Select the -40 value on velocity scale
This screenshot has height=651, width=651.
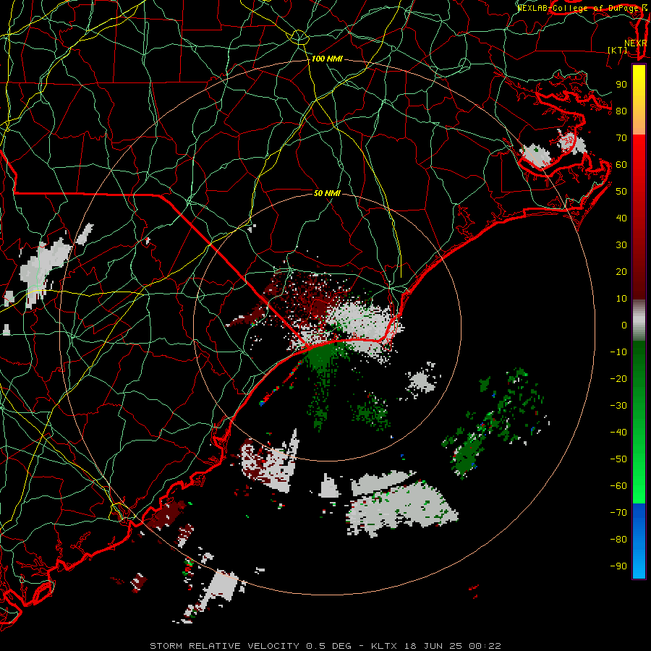(618, 433)
